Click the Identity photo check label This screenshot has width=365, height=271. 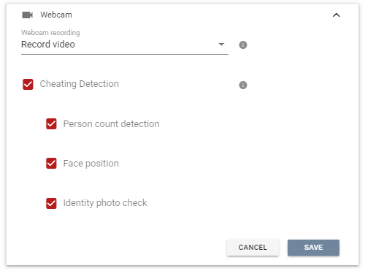point(105,203)
